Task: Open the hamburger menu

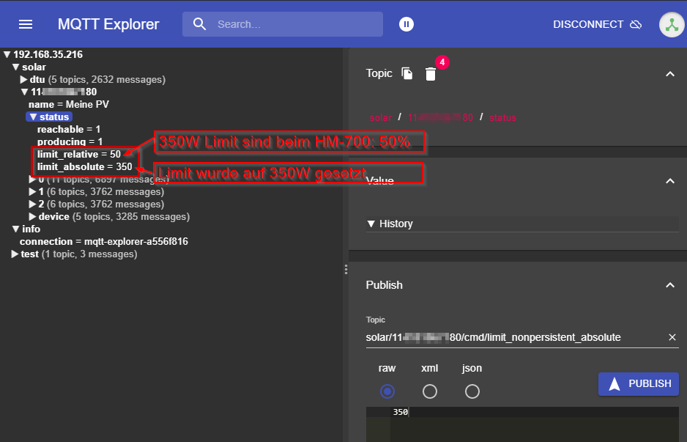Action: point(26,24)
